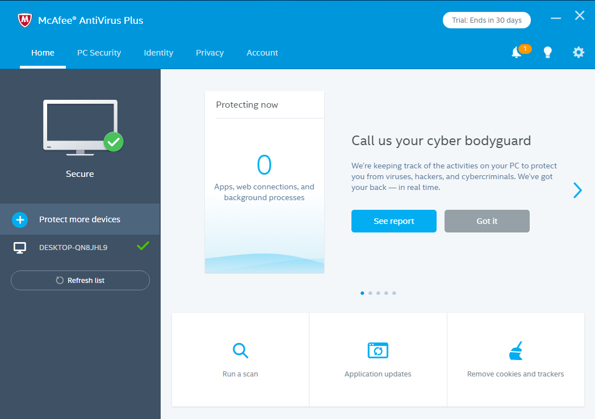Open the Privacy tab
The image size is (595, 419).
point(210,53)
